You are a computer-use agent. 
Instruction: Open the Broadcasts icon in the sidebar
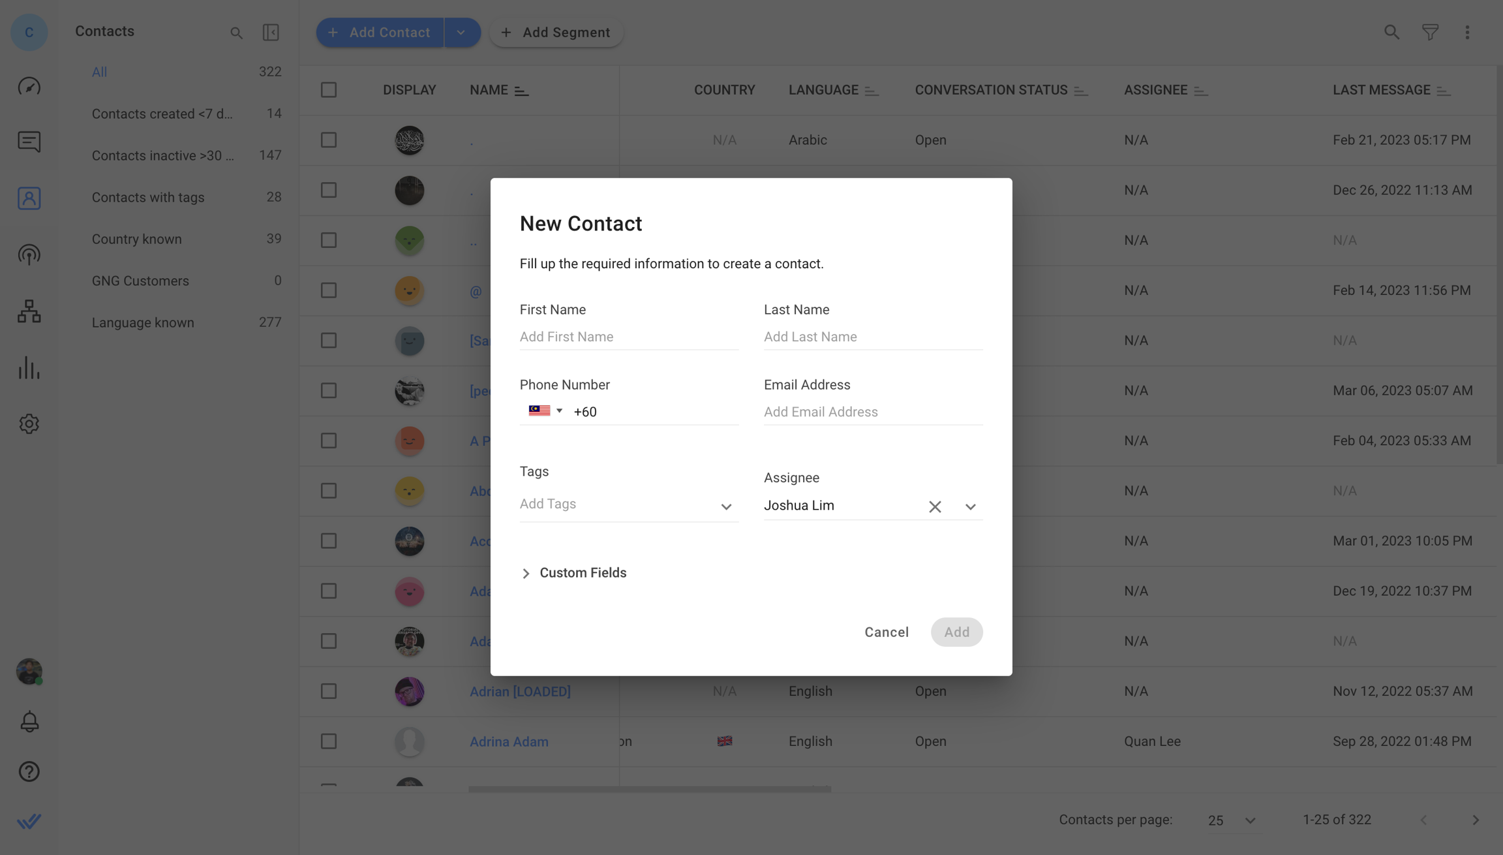tap(29, 255)
